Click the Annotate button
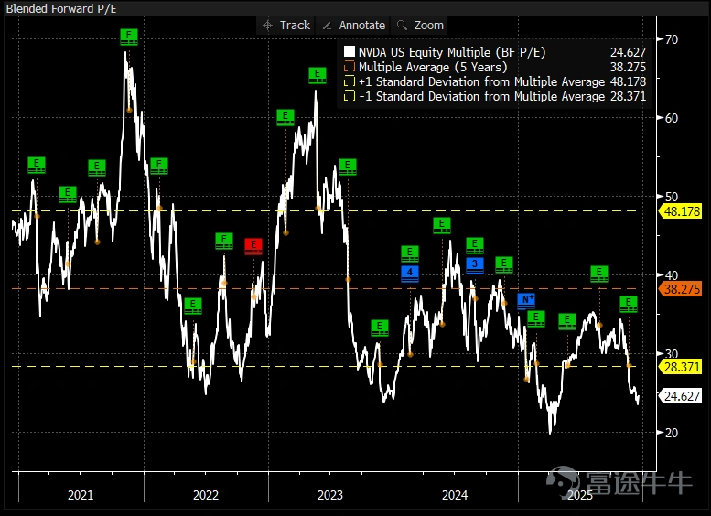Viewport: 711px width, 516px height. (354, 26)
